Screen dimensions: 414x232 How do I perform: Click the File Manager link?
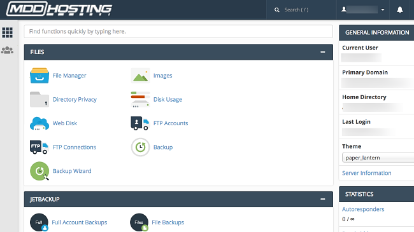point(69,76)
